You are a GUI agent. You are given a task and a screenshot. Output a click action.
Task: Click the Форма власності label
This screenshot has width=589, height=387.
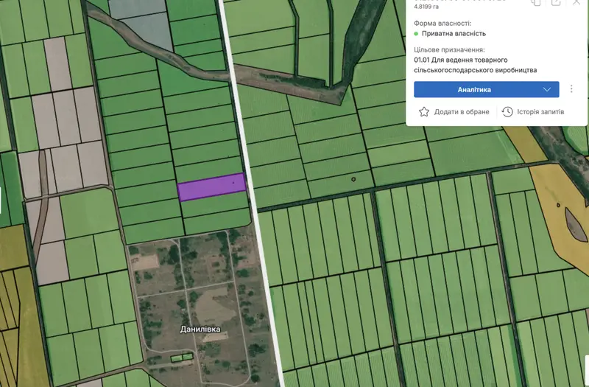pos(442,24)
